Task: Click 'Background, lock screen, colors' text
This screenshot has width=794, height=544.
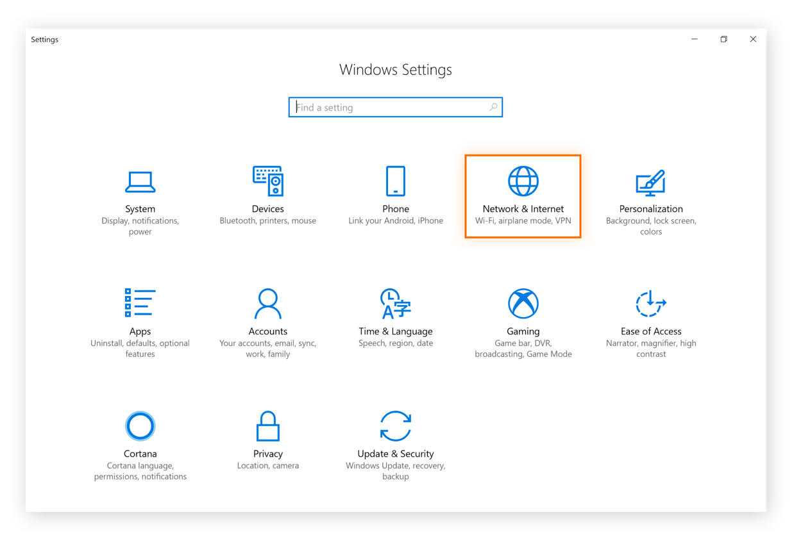Action: click(x=650, y=226)
